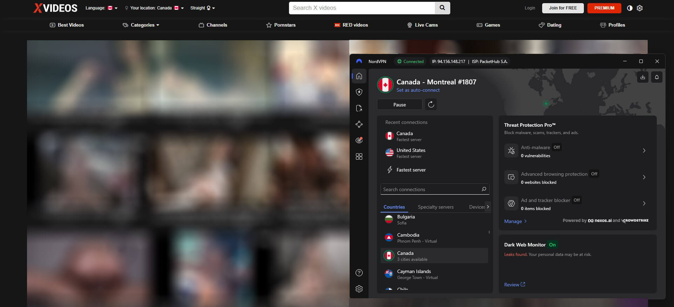Image resolution: width=674 pixels, height=307 pixels.
Task: Click Advanced browsing protection Off badge
Action: [594, 174]
